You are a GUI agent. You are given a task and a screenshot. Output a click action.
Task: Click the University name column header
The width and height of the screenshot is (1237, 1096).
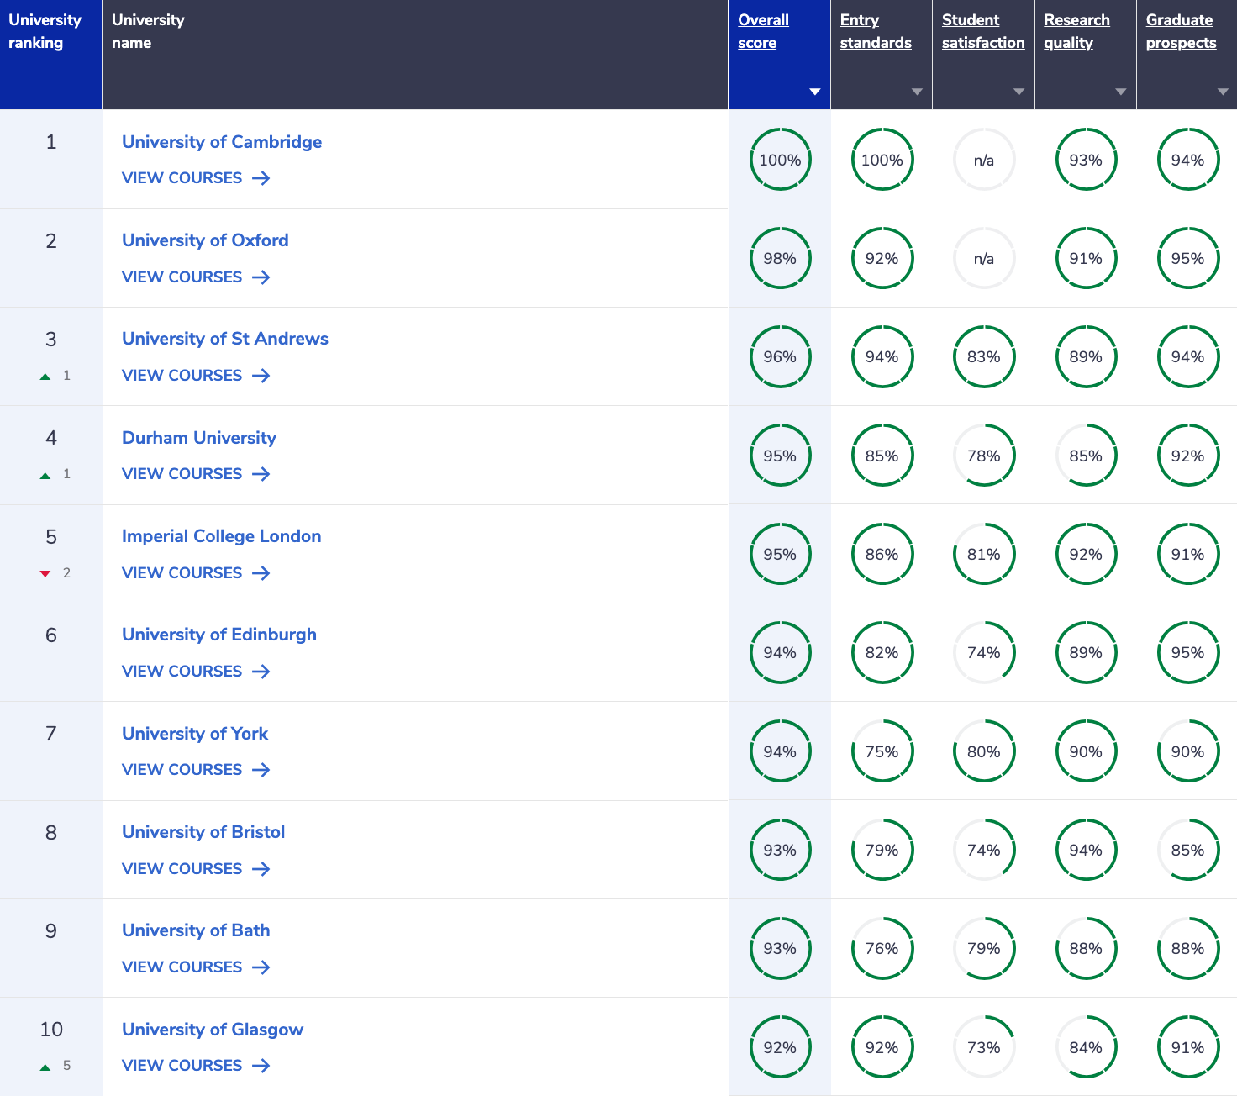(x=415, y=55)
